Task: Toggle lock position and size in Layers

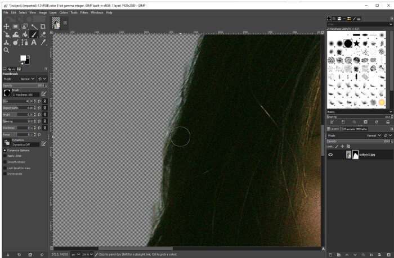Action: 342,146
